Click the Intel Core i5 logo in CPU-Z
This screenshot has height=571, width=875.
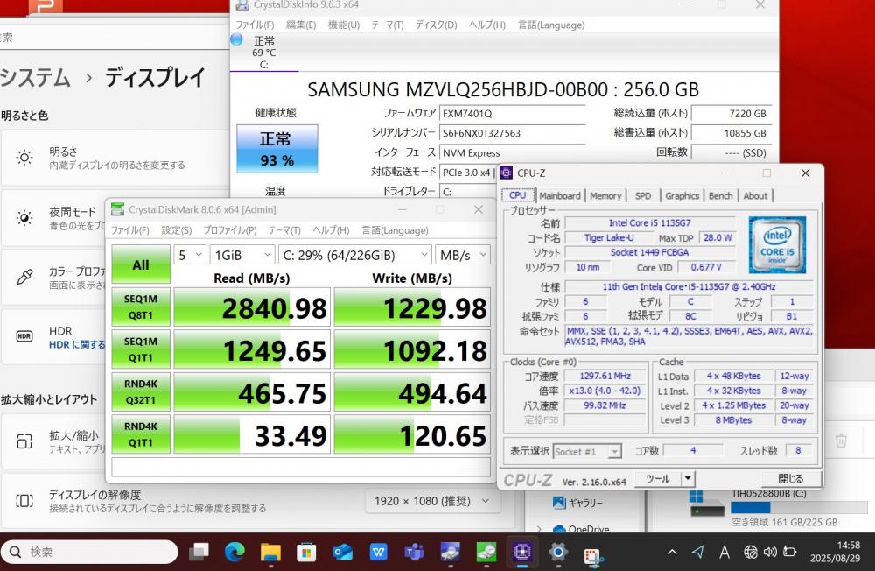777,244
